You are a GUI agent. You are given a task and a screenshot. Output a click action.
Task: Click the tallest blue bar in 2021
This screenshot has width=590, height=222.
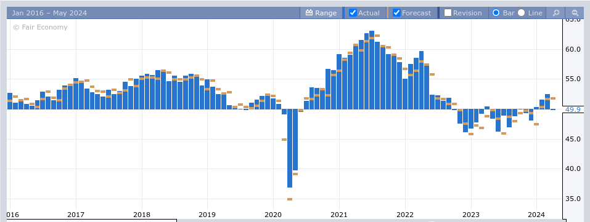pos(372,70)
